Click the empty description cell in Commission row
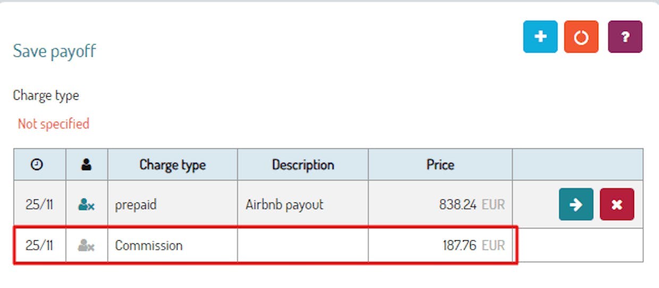 coord(303,245)
